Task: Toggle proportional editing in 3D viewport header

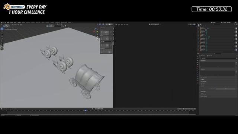Action: pos(62,24)
